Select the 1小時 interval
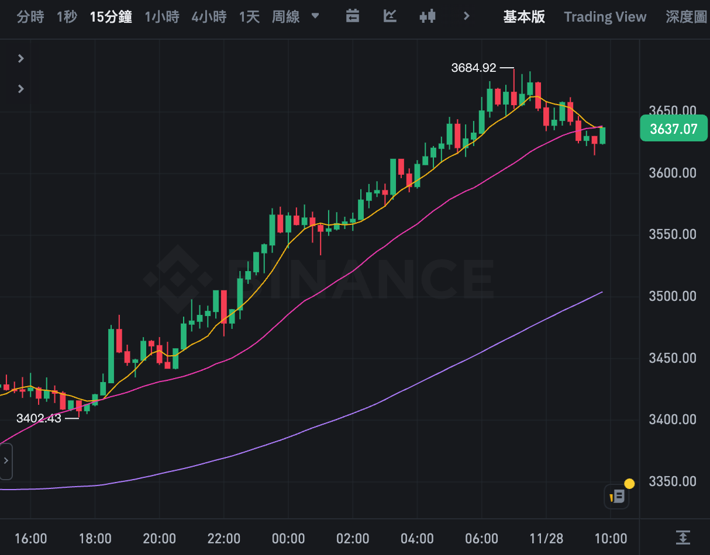Image resolution: width=710 pixels, height=555 pixels. pos(161,17)
